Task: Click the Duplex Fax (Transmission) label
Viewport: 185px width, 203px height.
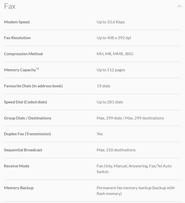Action: [x=27, y=134]
